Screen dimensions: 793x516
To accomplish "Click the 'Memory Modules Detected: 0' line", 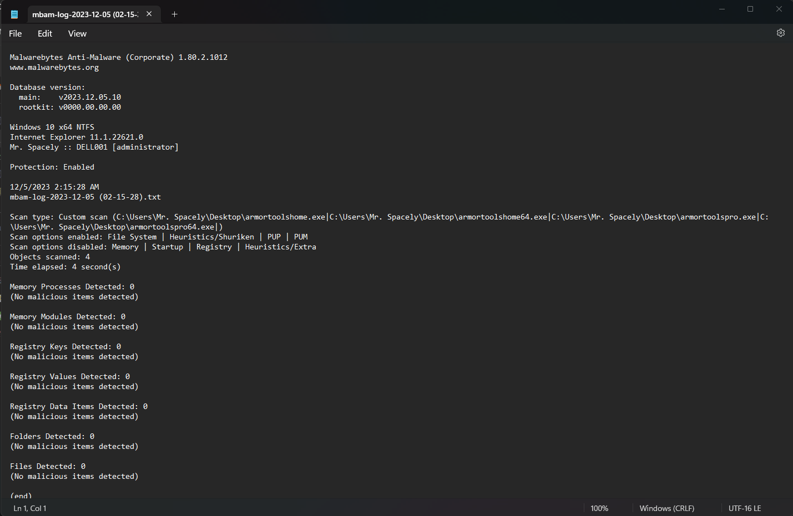I will click(x=68, y=317).
